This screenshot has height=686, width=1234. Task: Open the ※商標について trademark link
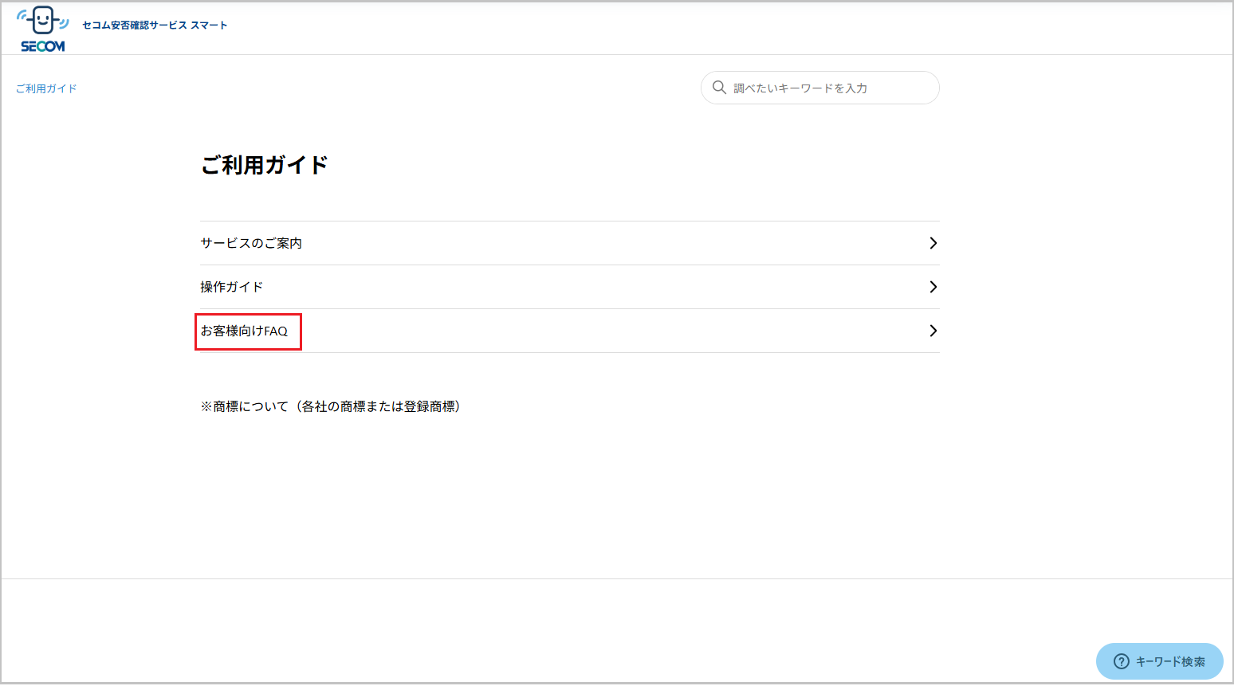pos(331,406)
